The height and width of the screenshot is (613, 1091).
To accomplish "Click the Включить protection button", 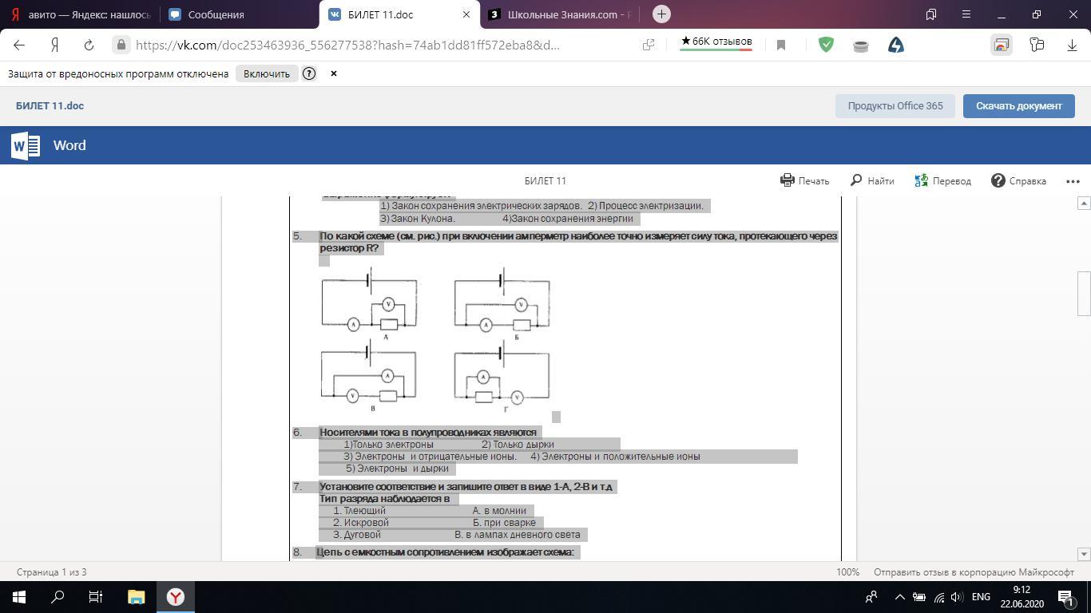I will (x=267, y=73).
